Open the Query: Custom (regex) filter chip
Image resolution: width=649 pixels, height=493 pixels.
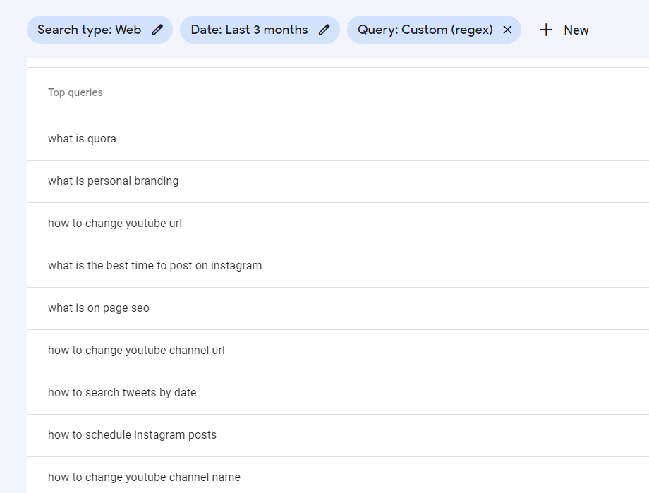[x=425, y=30]
